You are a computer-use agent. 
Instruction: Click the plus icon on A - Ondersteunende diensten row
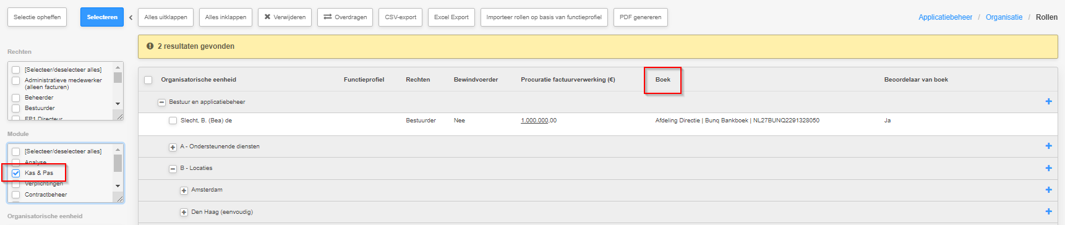(x=1048, y=146)
